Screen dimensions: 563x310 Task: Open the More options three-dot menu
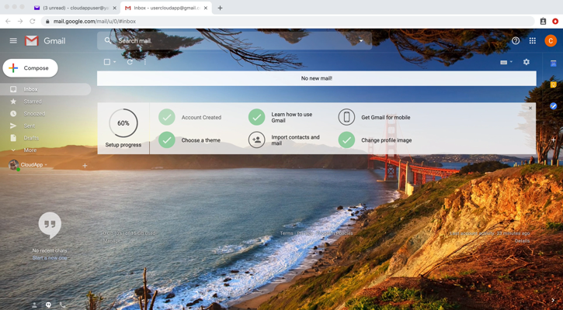145,62
